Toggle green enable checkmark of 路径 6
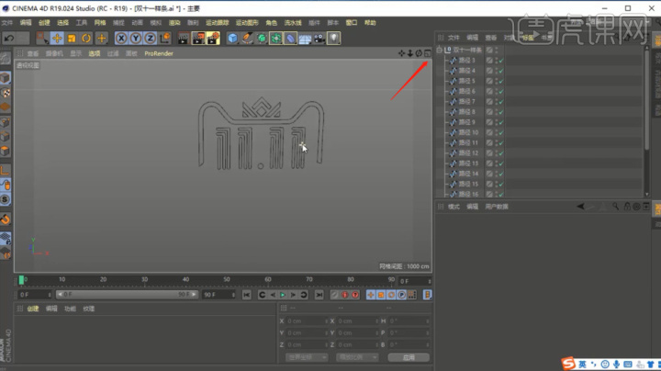 [501, 92]
